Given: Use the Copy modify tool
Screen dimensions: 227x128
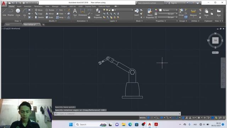Looking at the screenshot, I should click(x=39, y=14).
